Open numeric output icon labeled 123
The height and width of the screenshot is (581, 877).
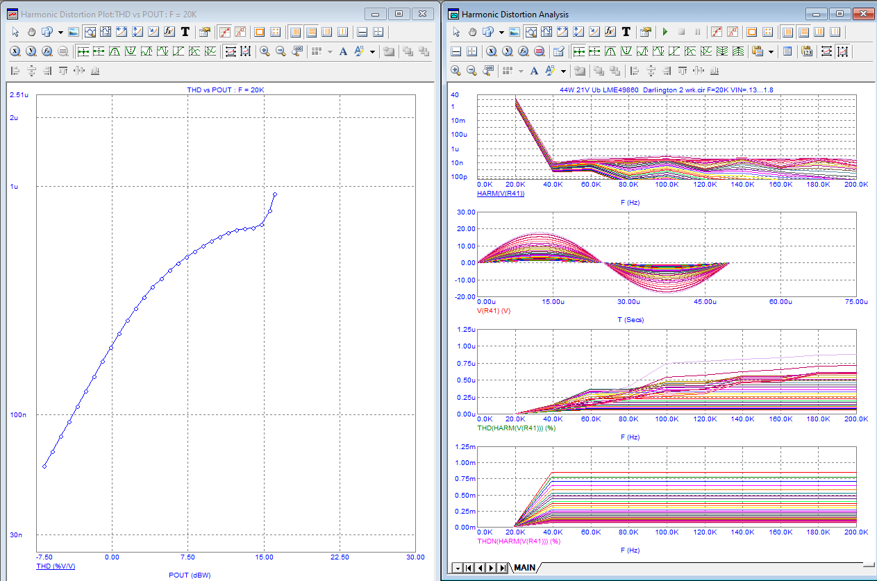[807, 51]
